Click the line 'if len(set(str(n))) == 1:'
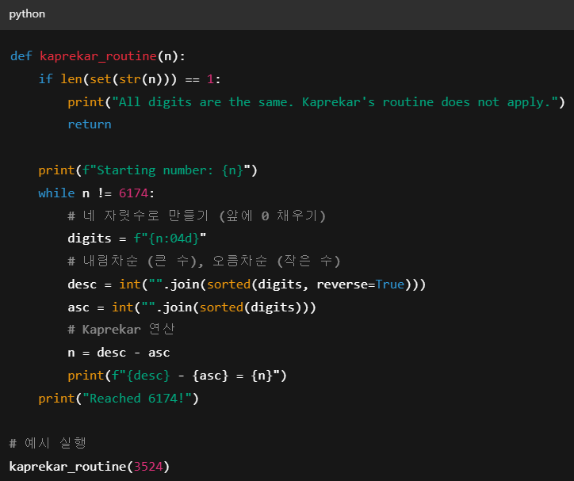574x481 pixels. point(129,79)
